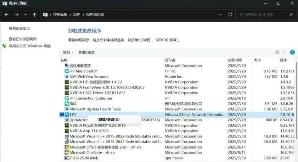Click 卸载/更改 toolbar button
The height and width of the screenshot is (162, 298).
tap(87, 52)
